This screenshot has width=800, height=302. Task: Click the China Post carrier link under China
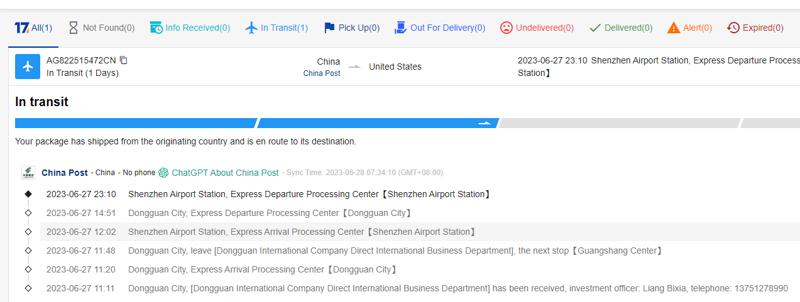321,73
